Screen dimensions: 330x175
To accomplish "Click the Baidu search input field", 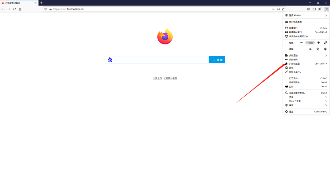I will (x=162, y=60).
